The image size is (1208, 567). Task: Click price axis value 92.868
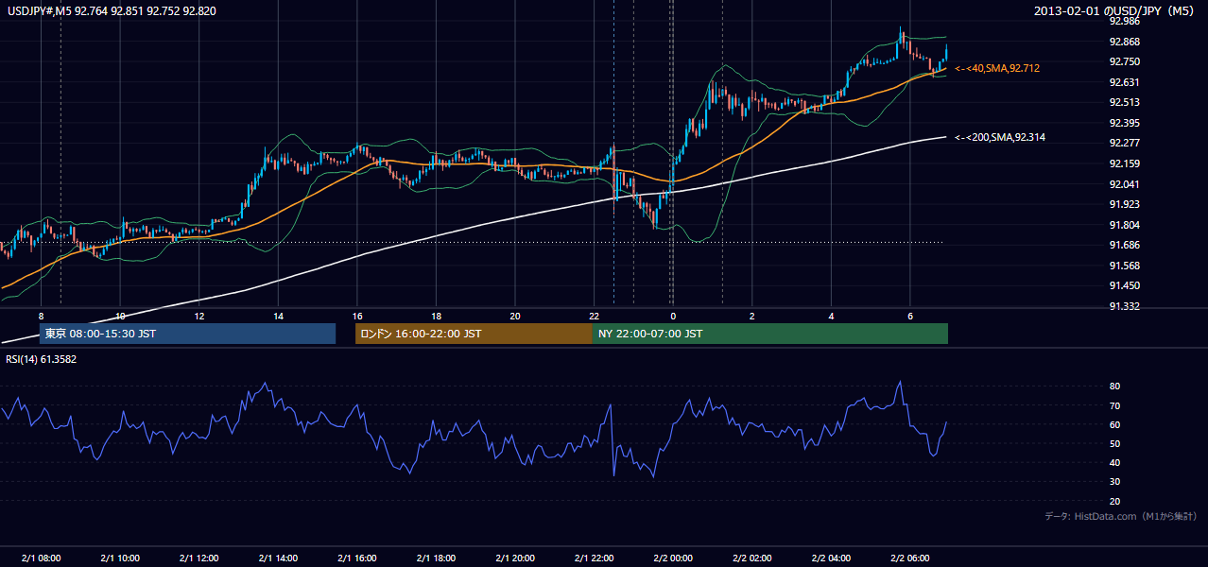point(1124,42)
